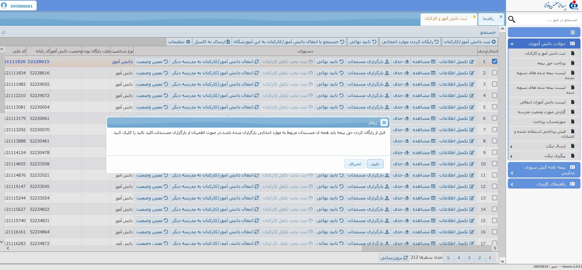The width and height of the screenshot is (582, 270).
Task: Uncheck the selected checkbox for row 1
Action: (494, 62)
